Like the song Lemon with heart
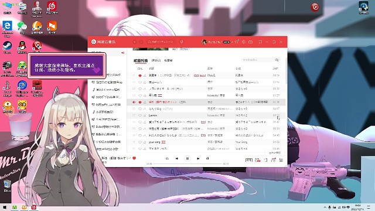Image resolution: width=375 pixels, height=211 pixels. (140, 115)
